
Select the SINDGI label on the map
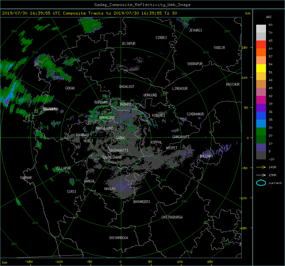point(161,38)
